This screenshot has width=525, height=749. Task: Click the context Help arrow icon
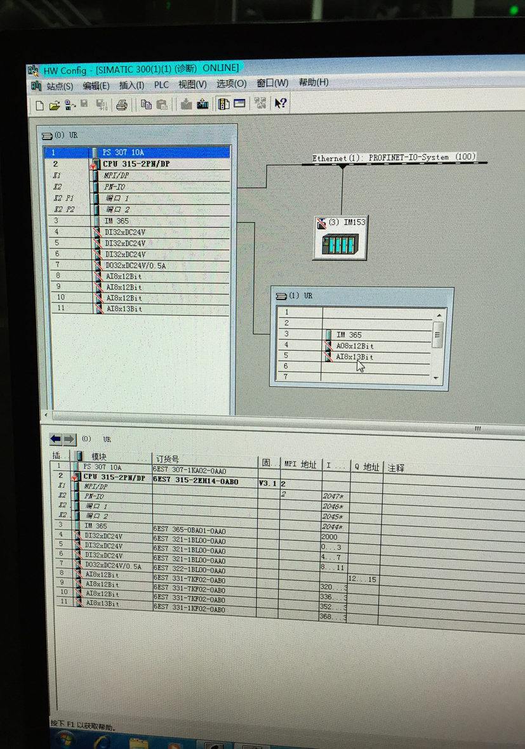pyautogui.click(x=280, y=103)
